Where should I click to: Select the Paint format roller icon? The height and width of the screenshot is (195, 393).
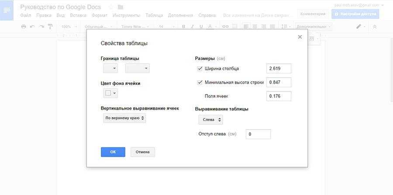coord(50,27)
